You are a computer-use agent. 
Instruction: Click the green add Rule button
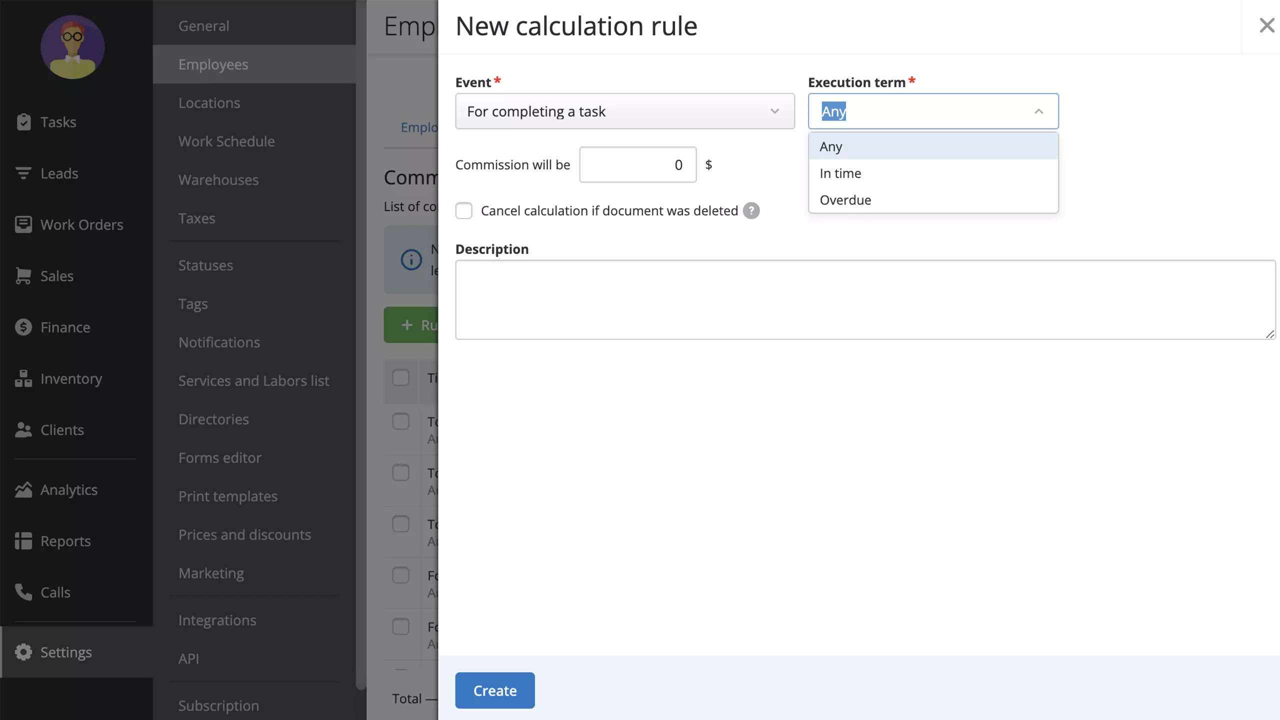411,325
